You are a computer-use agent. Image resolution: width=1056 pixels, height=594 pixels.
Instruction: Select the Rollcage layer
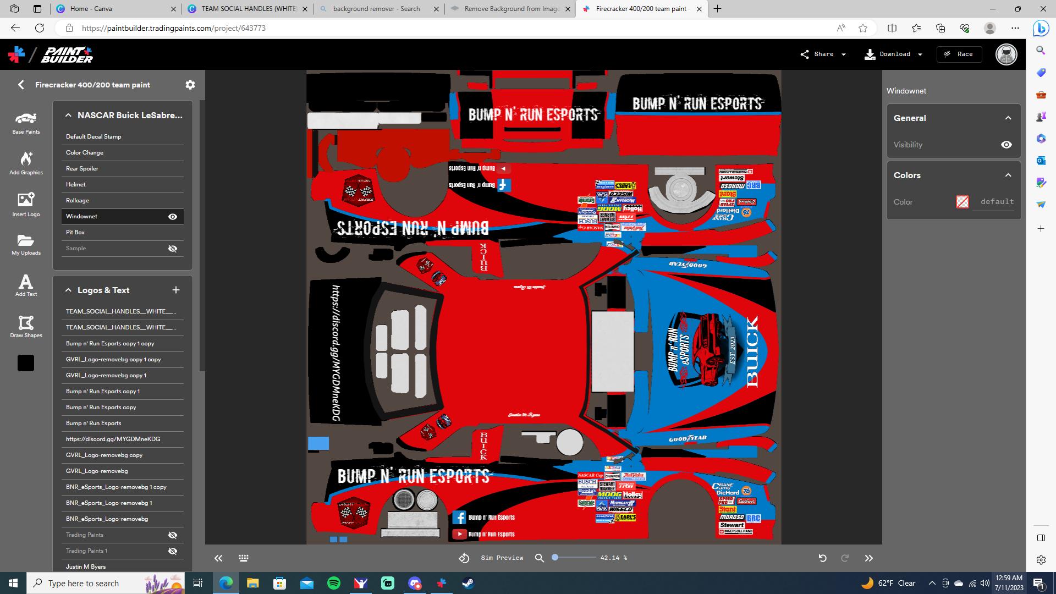(x=77, y=200)
